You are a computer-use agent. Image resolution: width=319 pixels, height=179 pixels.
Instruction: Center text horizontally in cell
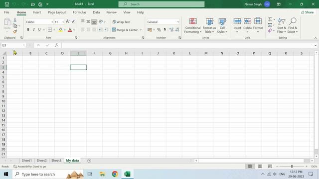(x=88, y=30)
